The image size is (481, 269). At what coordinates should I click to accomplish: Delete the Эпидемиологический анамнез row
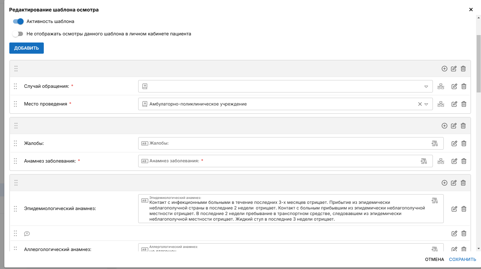(464, 209)
